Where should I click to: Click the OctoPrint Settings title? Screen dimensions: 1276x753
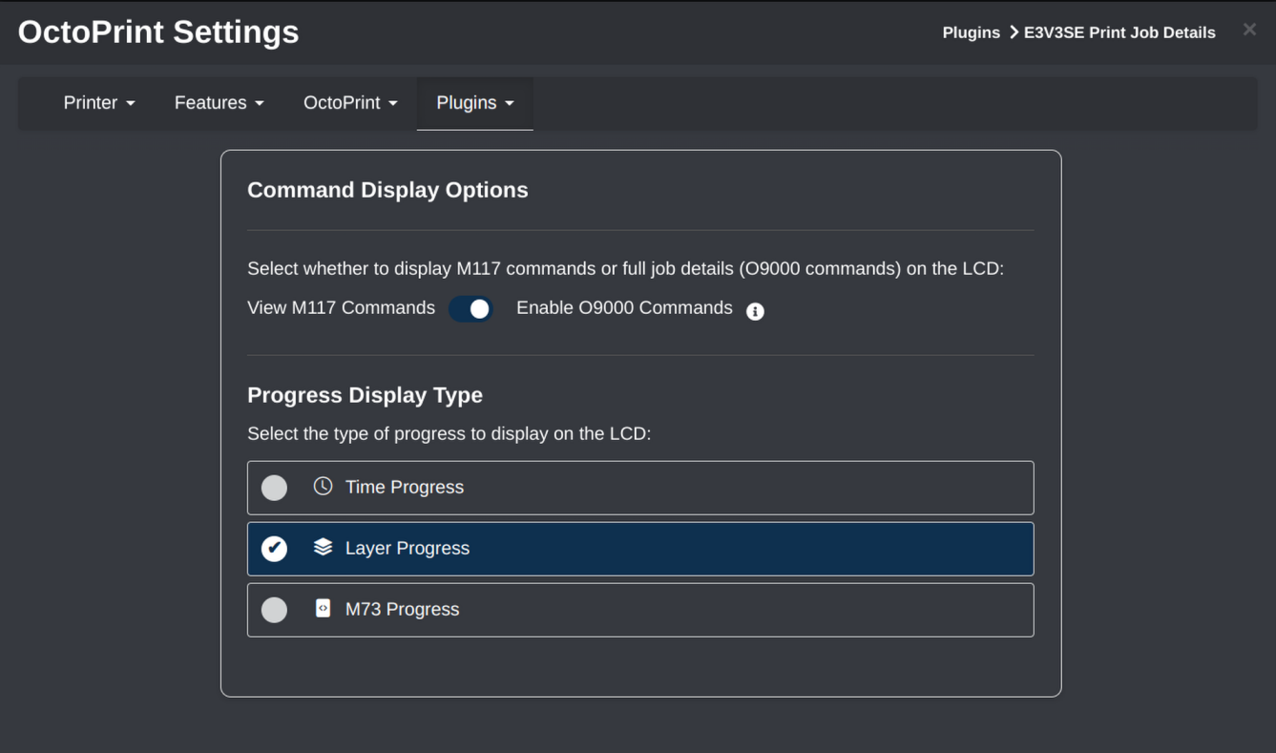158,32
